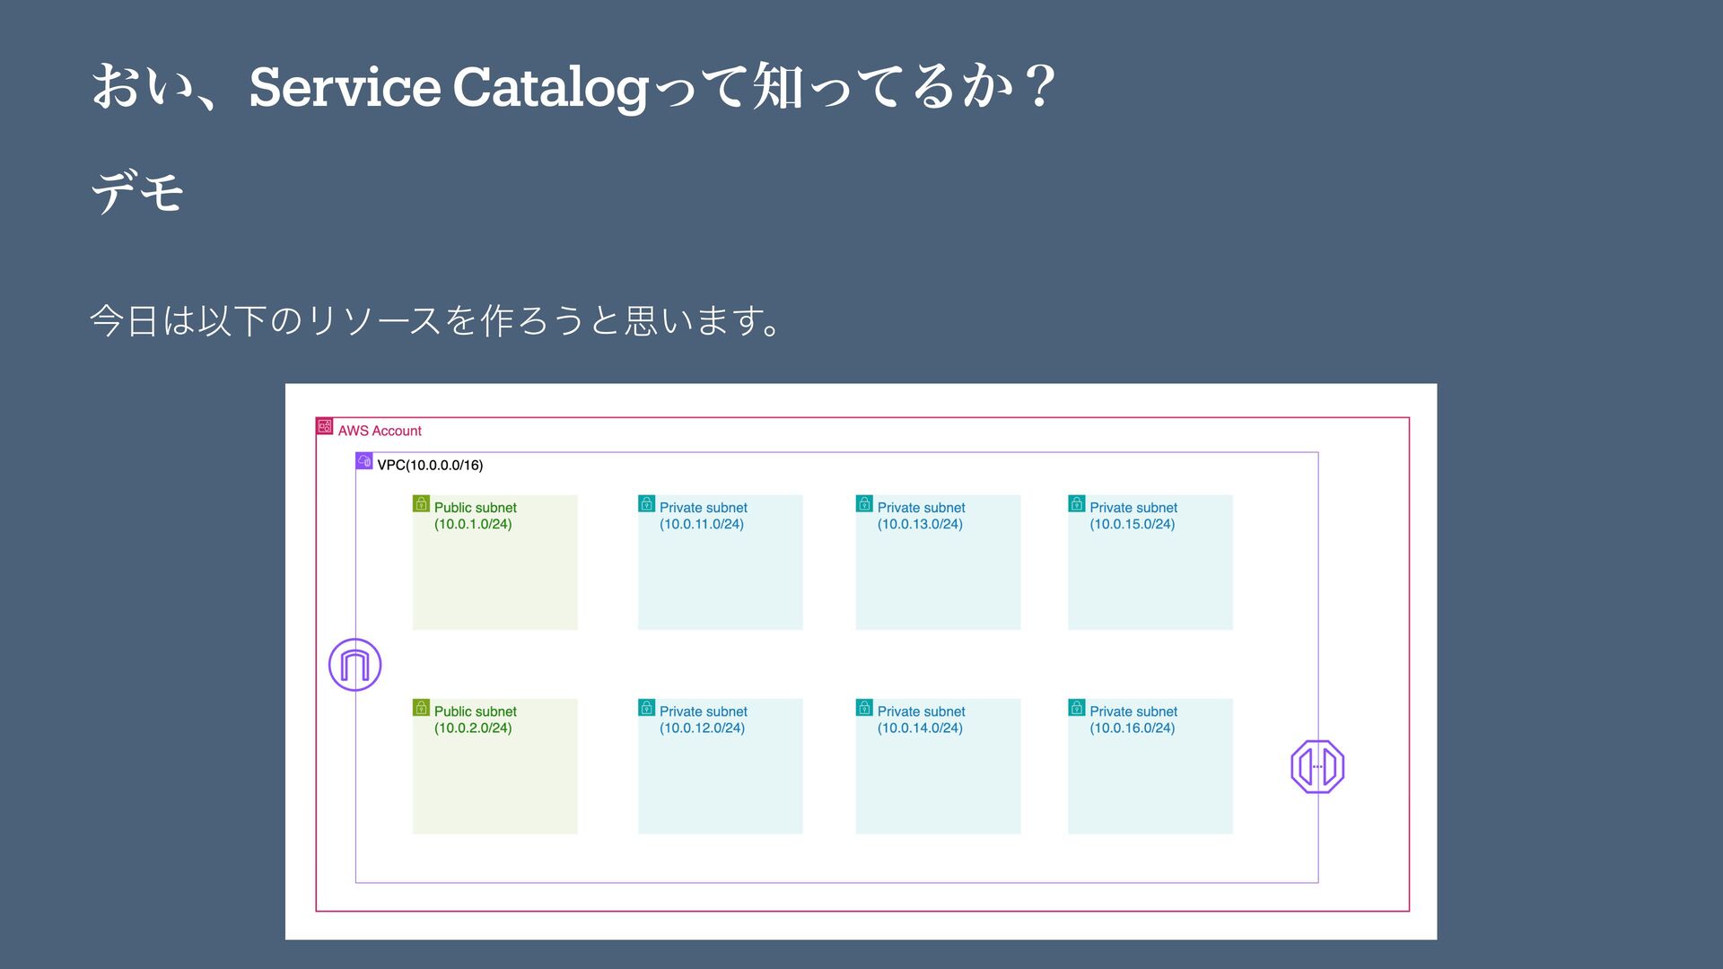Click the teal lock icon of subnet 10.0.15.0/24
This screenshot has height=969, width=1723.
pos(1077,504)
